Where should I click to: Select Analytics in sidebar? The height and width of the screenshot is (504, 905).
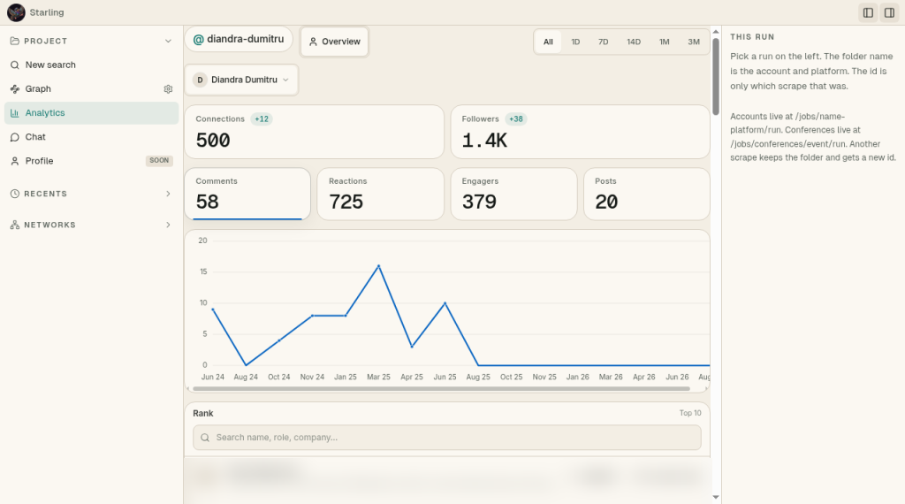[x=91, y=113]
